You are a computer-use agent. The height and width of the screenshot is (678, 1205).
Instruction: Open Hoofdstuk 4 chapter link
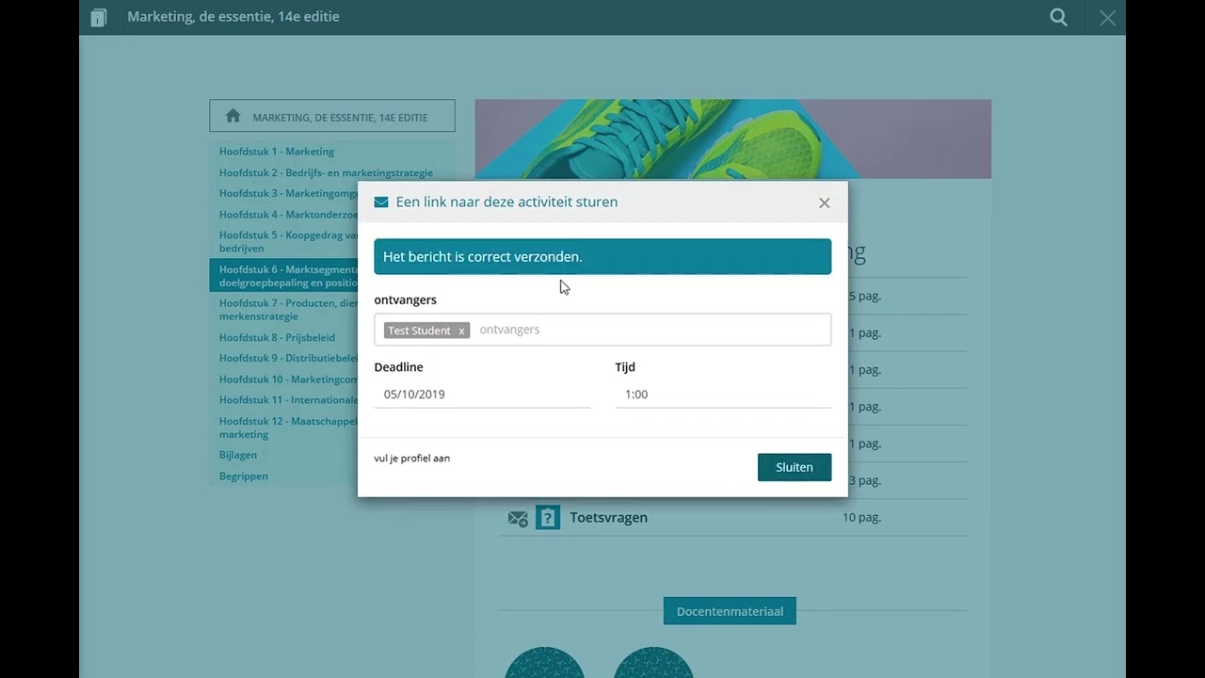click(288, 214)
